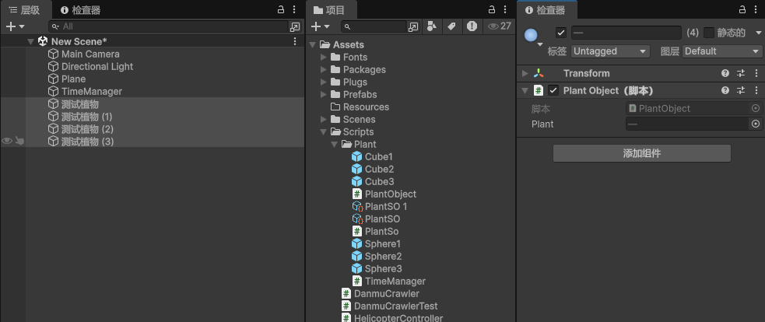Toggle scene visibility eye for 测试植物 (3)

tap(7, 141)
